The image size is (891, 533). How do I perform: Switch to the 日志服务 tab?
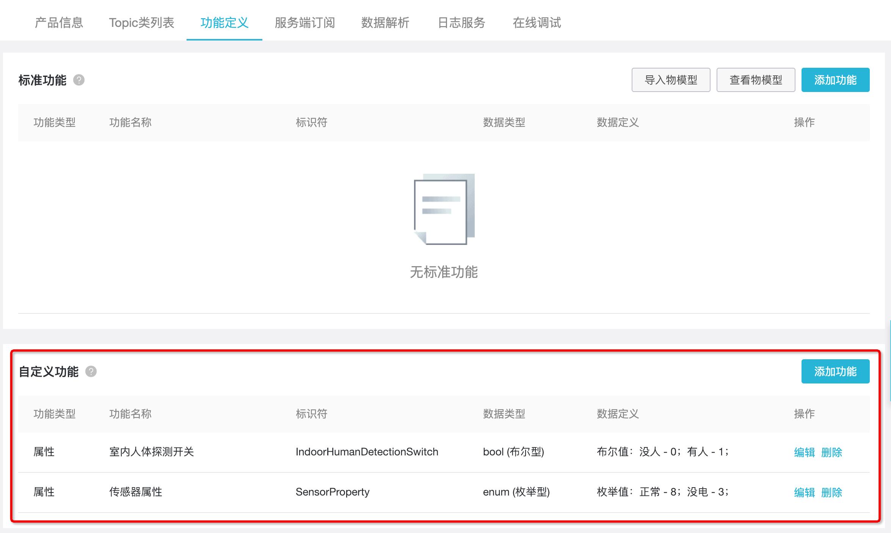point(461,23)
